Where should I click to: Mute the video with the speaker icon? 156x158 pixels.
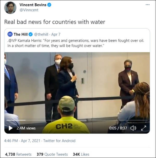[133, 128]
